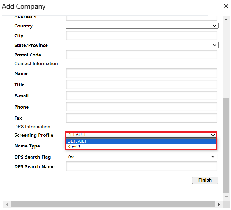Focus the contact Name field
The image size is (231, 210).
141,73
